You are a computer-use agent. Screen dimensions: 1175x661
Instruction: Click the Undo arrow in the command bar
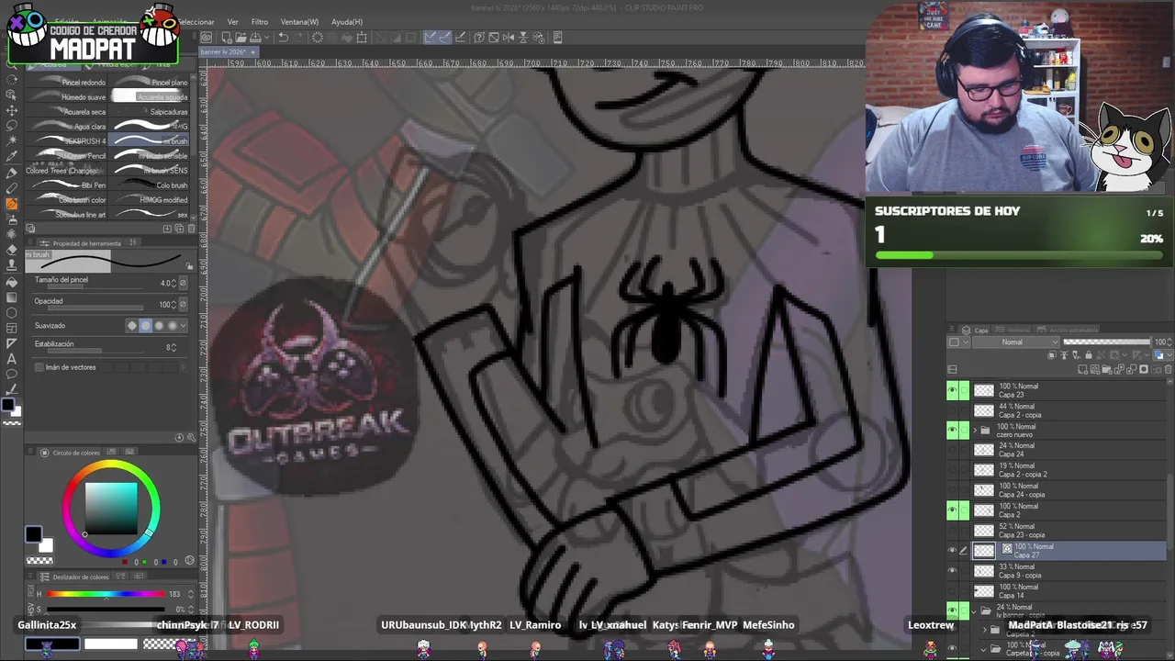tap(283, 38)
